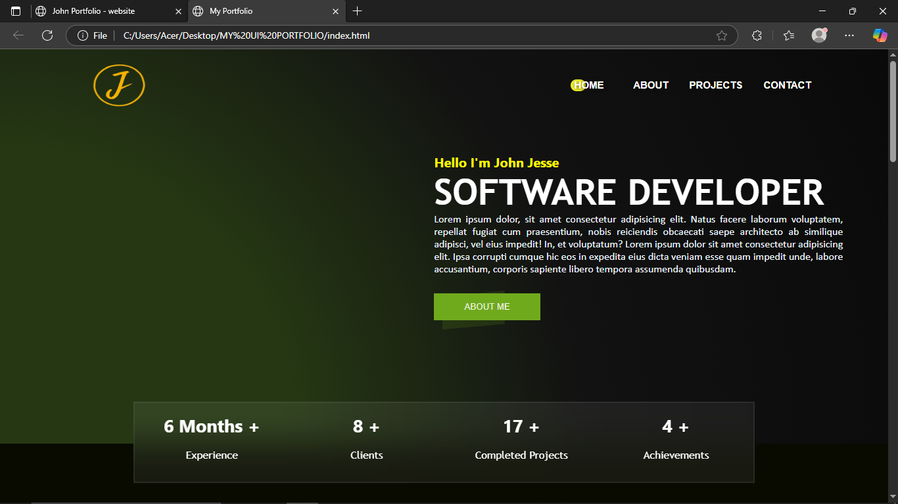Viewport: 898px width, 504px height.
Task: Close the My Portfolio tab
Action: (335, 11)
